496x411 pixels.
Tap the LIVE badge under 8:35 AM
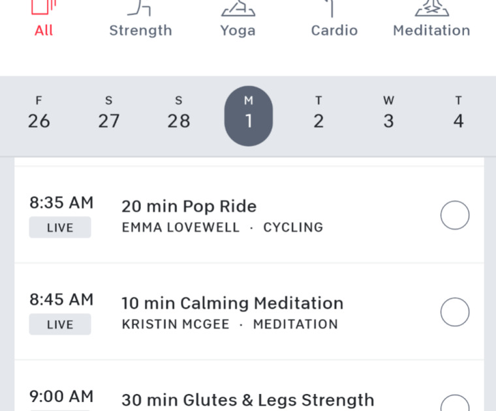click(x=60, y=228)
